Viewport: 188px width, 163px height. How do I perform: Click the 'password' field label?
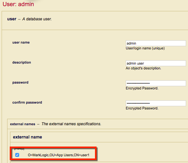pyautogui.click(x=20, y=83)
